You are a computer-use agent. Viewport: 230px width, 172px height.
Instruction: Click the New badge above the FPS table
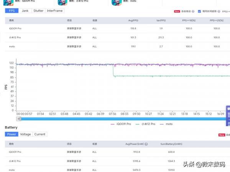coord(177,11)
